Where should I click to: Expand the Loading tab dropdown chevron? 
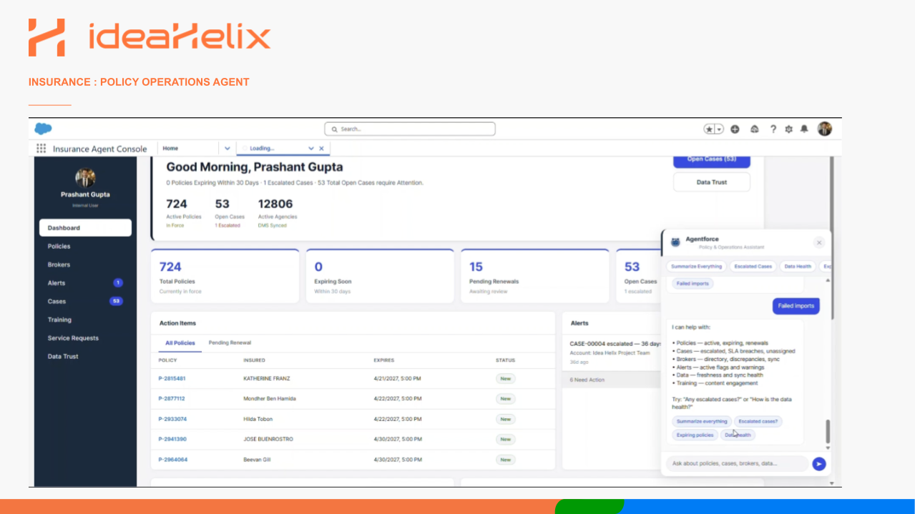point(311,149)
